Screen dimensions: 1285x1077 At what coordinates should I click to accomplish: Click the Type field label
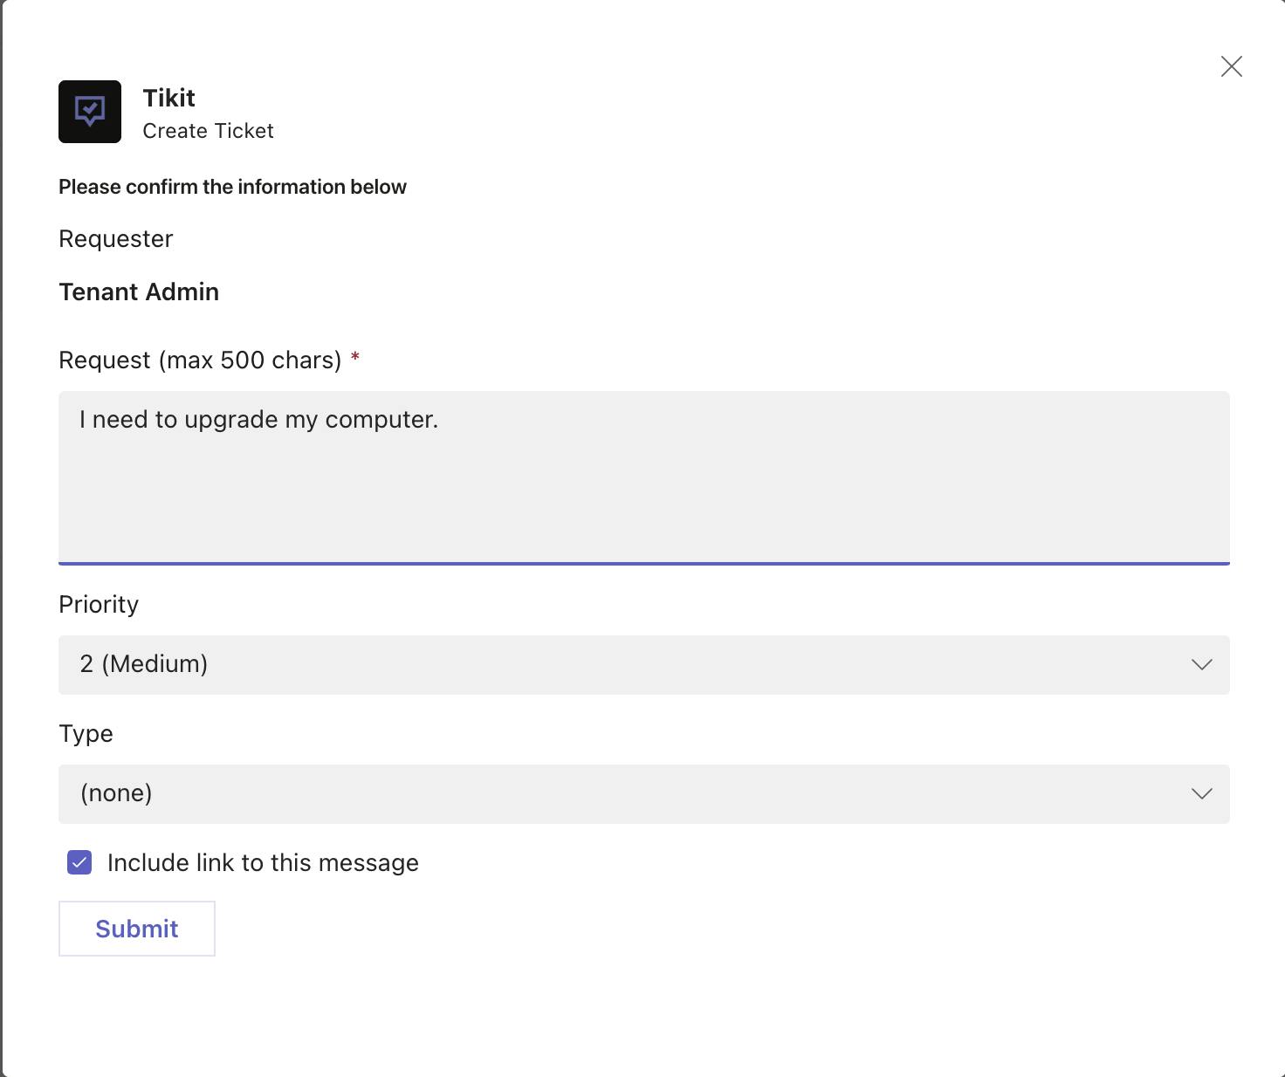click(86, 734)
